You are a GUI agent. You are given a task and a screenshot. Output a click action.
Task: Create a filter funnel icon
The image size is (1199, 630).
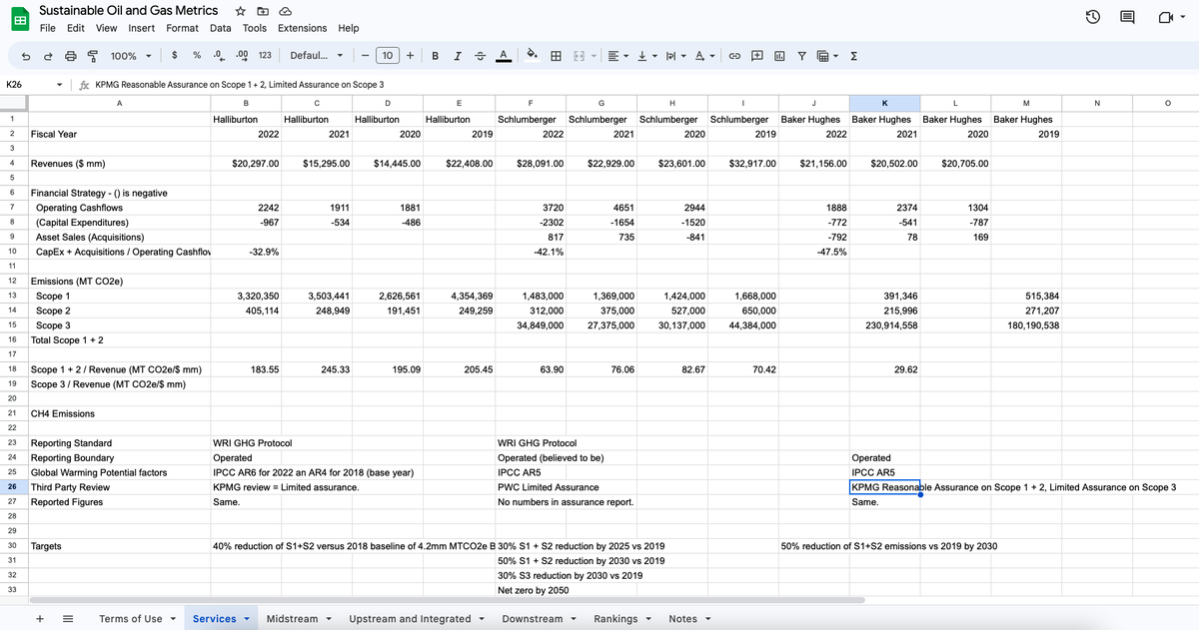(802, 57)
